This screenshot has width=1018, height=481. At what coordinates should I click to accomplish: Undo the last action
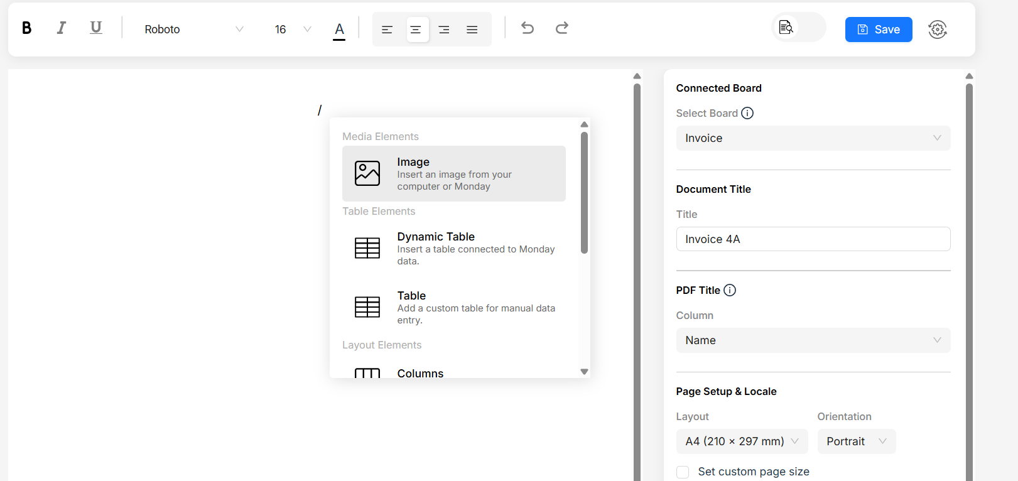[528, 28]
